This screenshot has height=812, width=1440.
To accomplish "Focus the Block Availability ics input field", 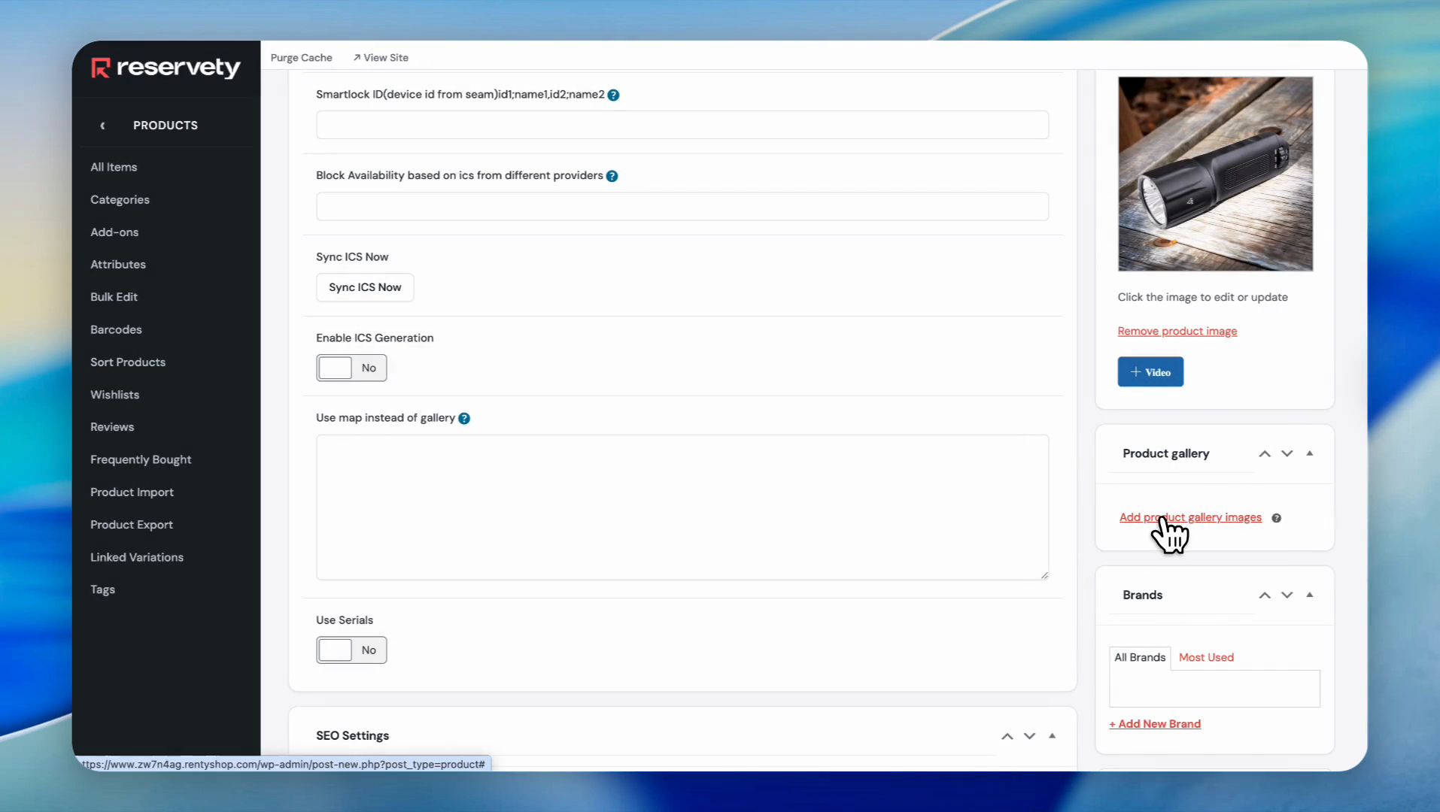I will tap(682, 207).
